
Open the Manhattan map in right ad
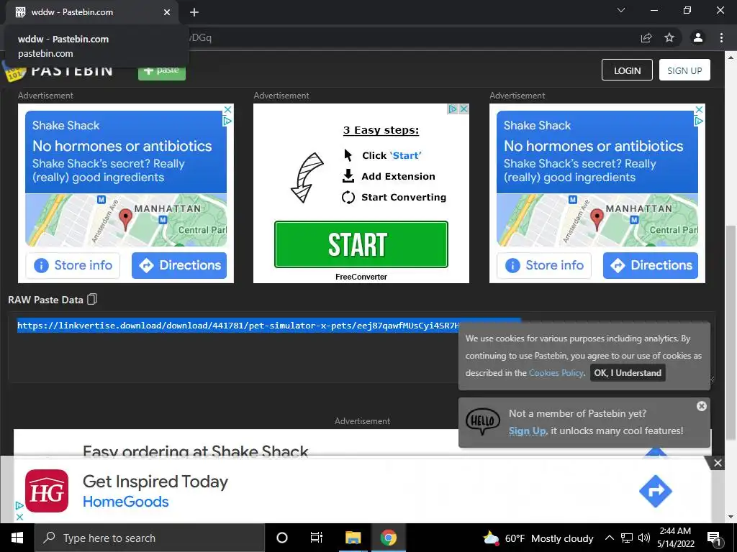click(597, 220)
